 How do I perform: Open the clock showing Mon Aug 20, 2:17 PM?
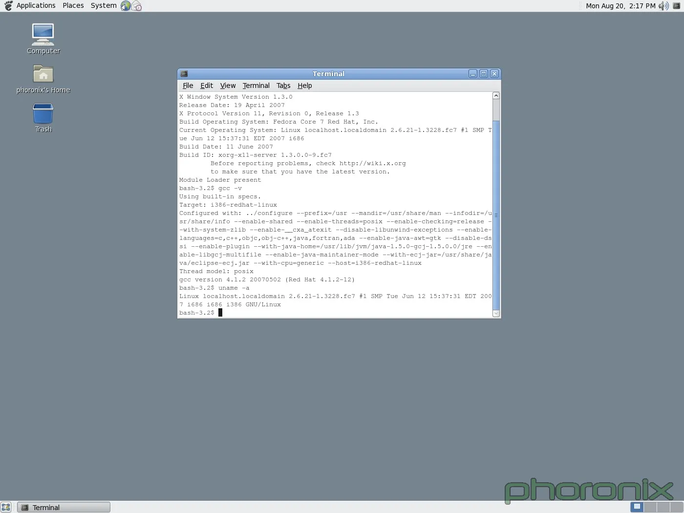click(x=620, y=6)
